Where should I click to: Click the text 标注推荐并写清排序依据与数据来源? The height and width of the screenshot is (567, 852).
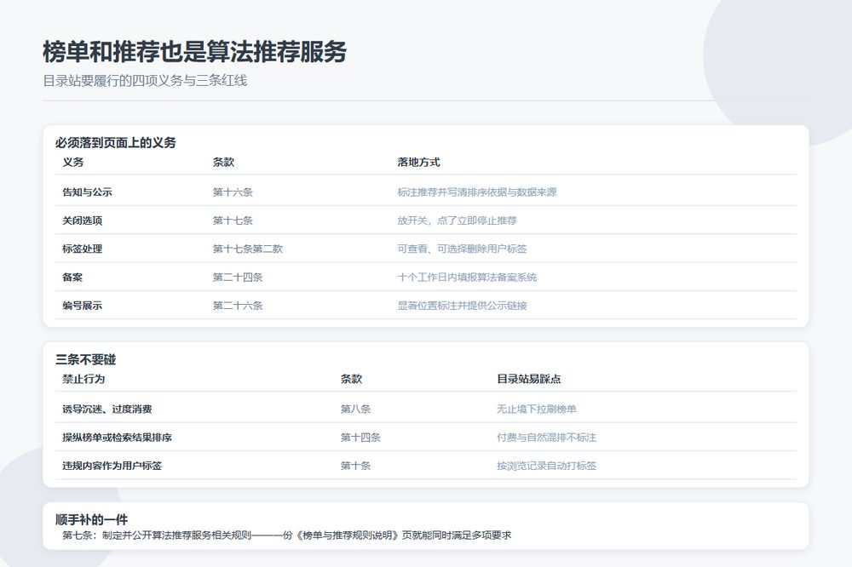point(476,192)
